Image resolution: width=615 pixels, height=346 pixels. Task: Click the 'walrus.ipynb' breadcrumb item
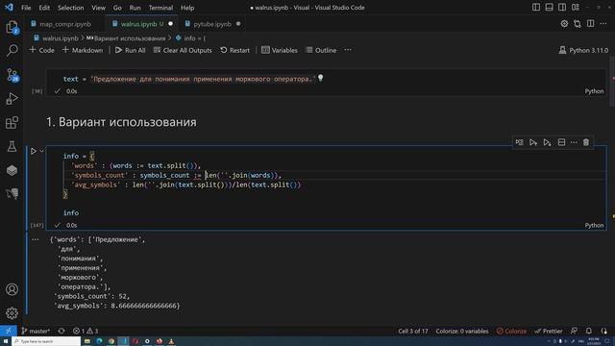click(56, 38)
